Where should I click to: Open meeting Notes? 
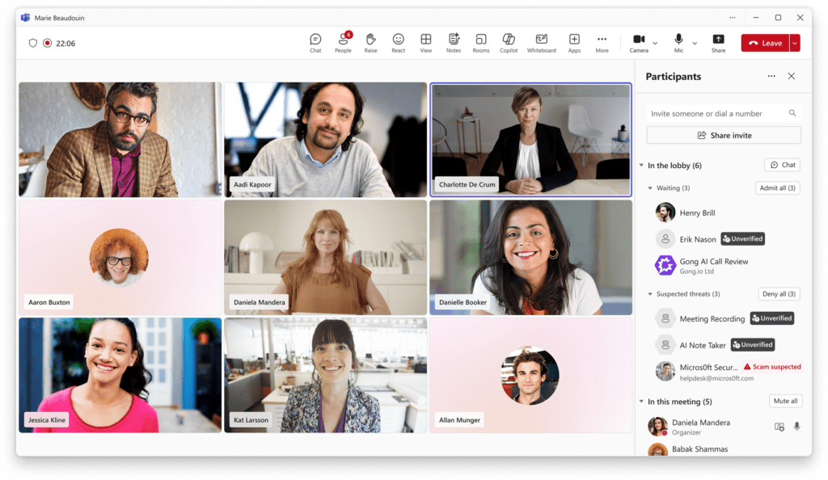[x=454, y=42]
